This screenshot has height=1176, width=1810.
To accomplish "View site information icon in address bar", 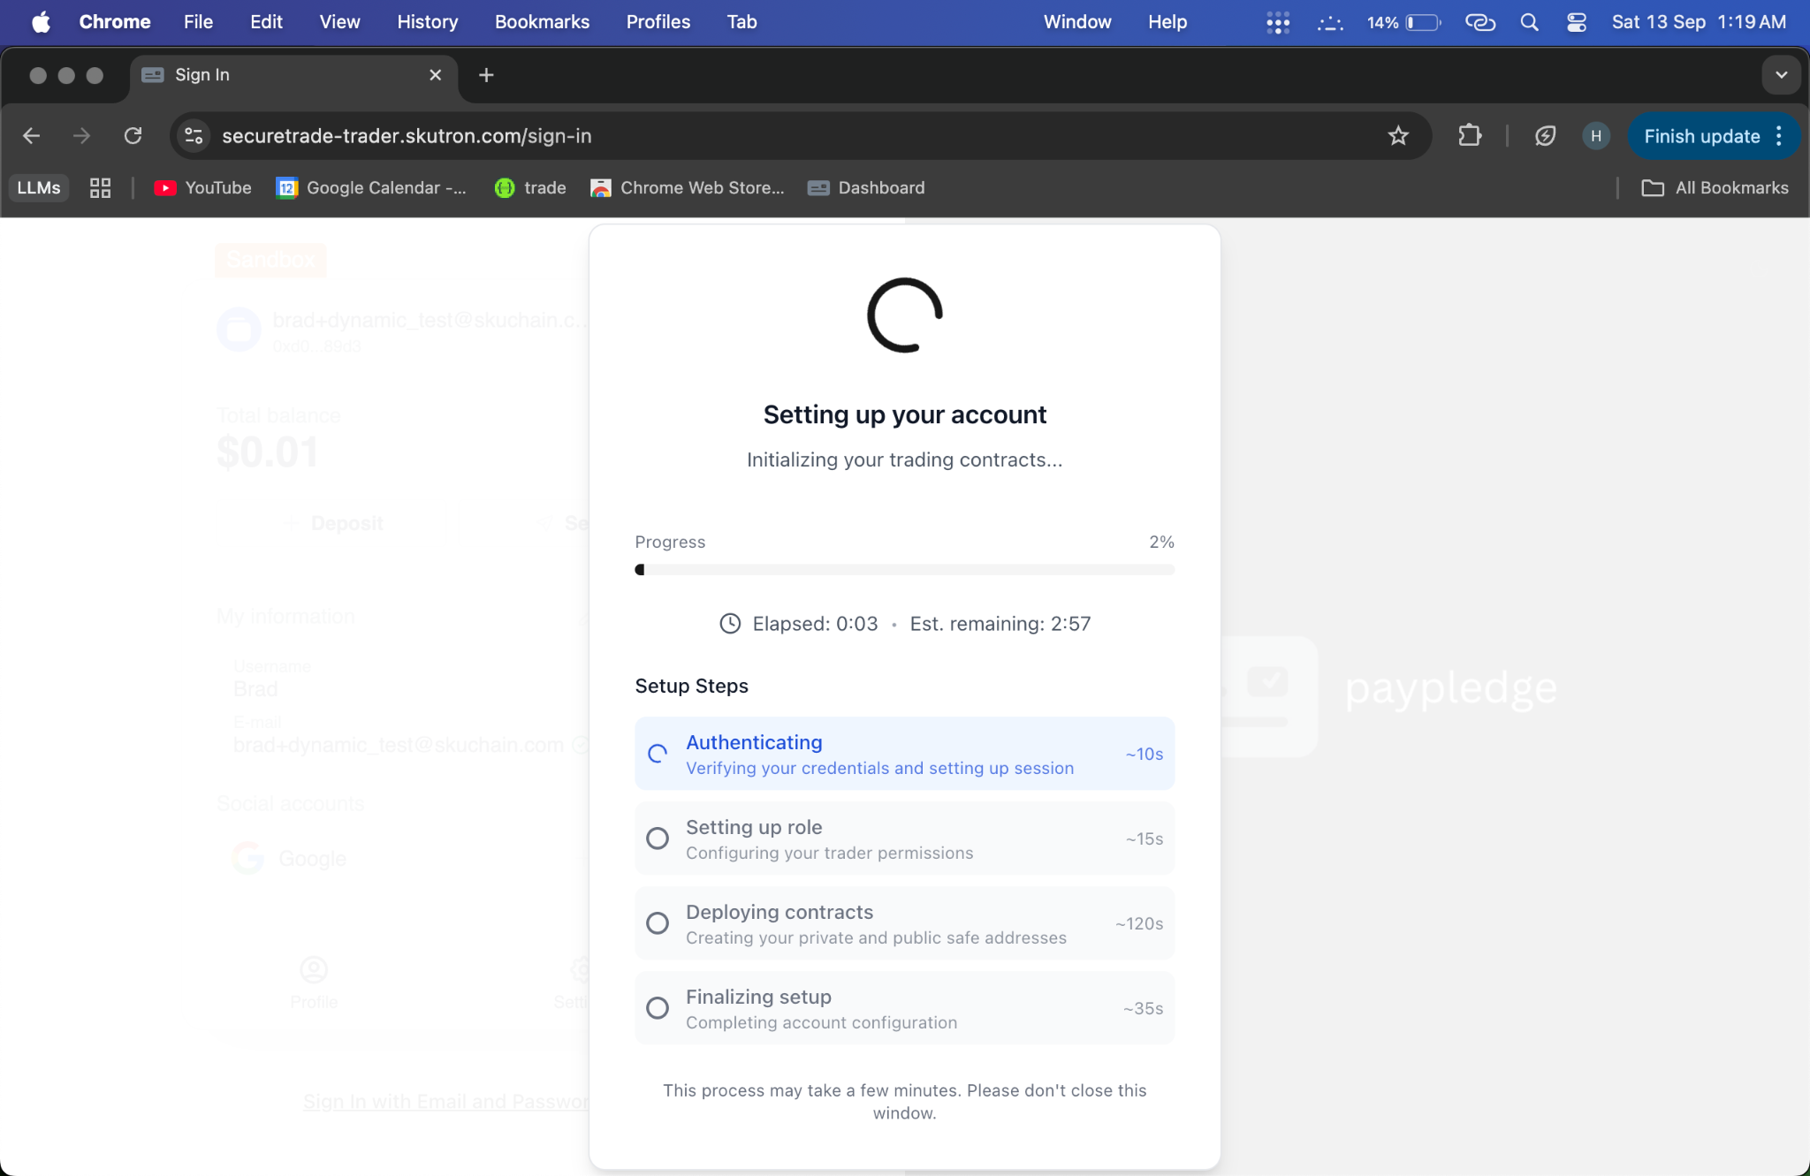I will (x=194, y=136).
